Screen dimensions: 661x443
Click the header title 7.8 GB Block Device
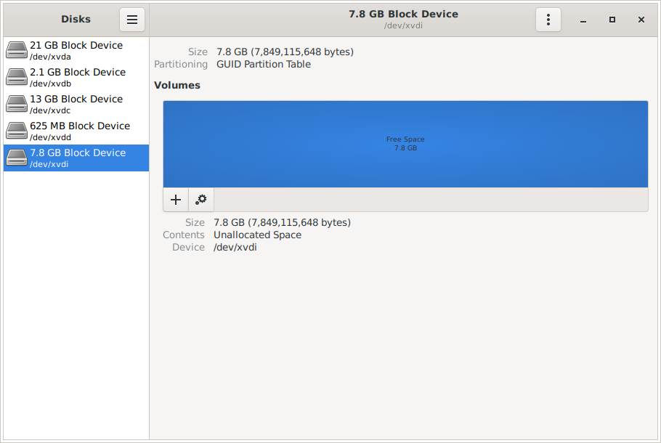[x=403, y=14]
